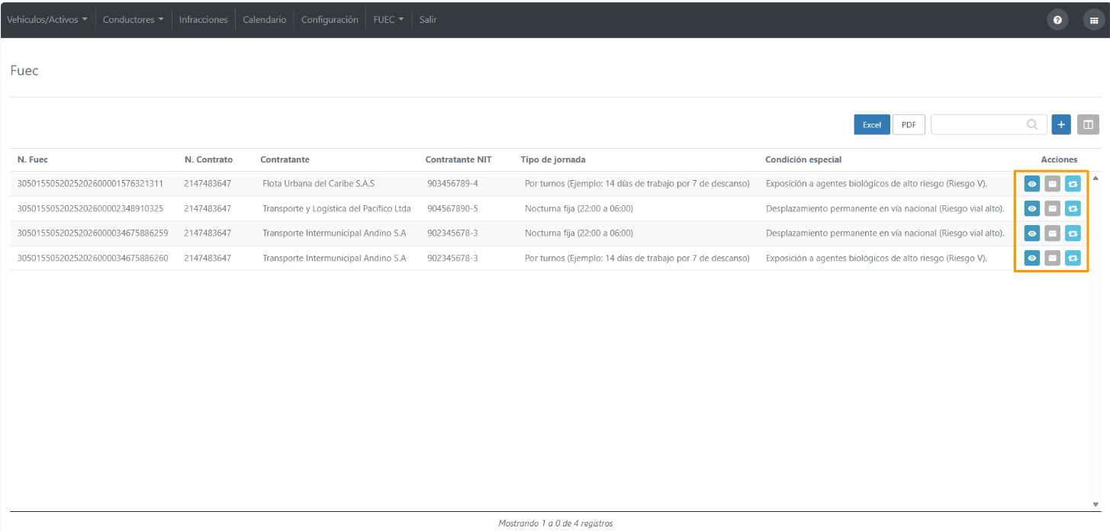This screenshot has width=1110, height=531.
Task: Expand the Conductores dropdown menu
Action: click(134, 20)
